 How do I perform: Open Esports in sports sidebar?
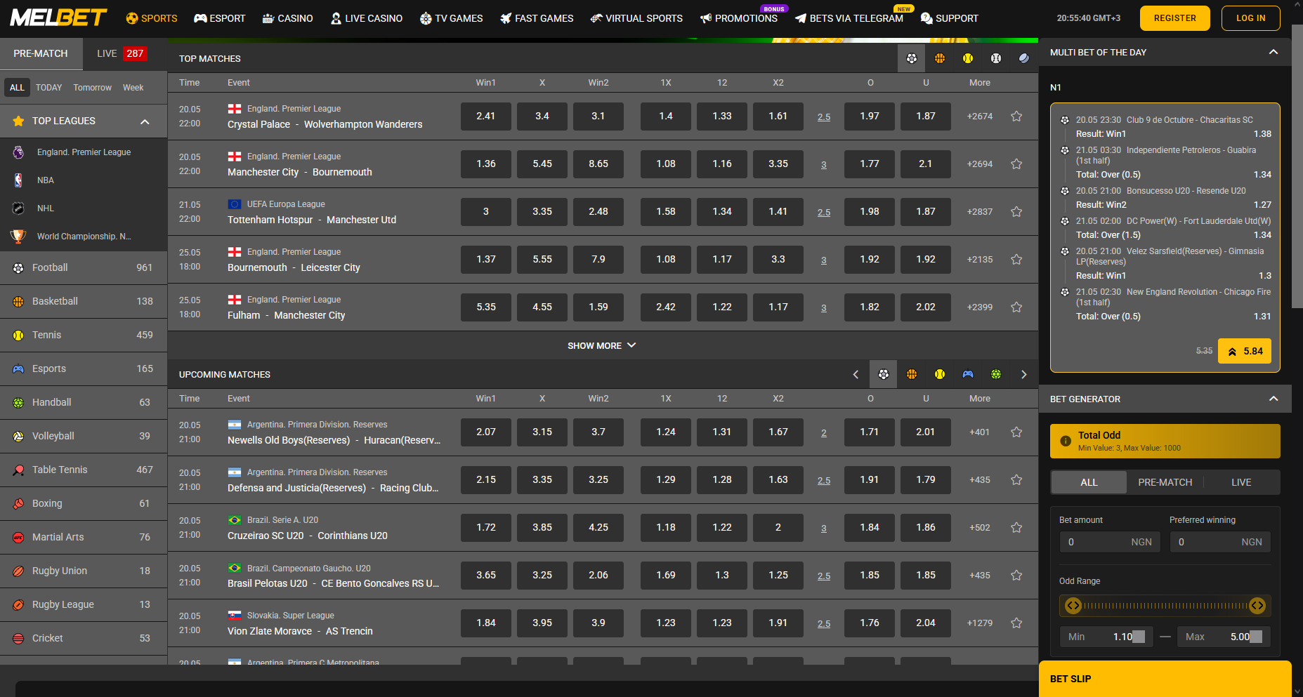coord(84,369)
